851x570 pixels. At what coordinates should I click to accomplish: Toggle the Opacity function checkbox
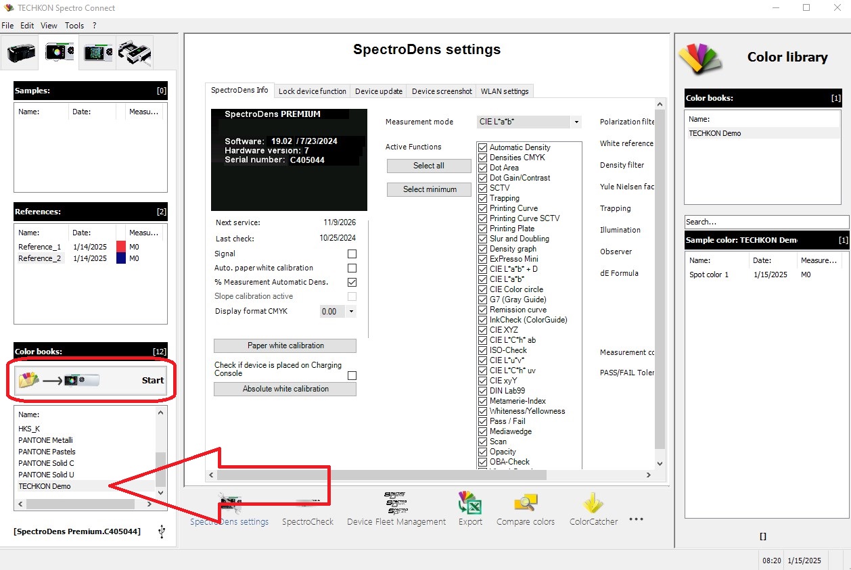coord(482,452)
